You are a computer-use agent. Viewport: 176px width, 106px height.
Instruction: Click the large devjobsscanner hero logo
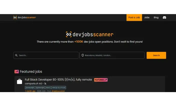90,34
